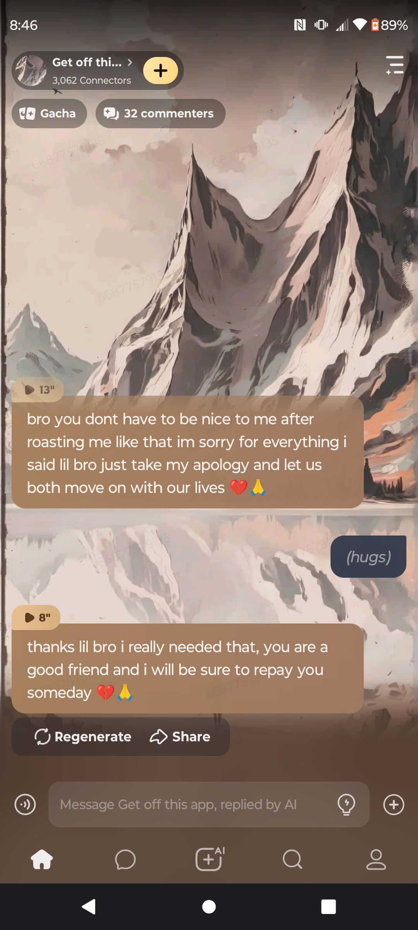This screenshot has width=418, height=930.
Task: Tap the Android back navigation button
Action: tap(89, 907)
